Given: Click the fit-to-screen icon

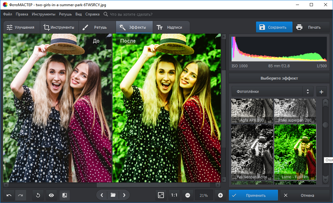Looking at the screenshot, I should click(161, 195).
